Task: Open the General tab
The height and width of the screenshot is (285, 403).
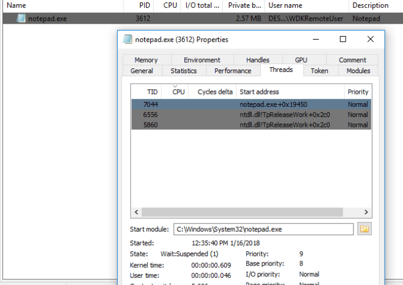Action: coord(142,71)
